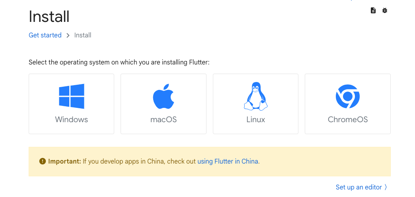Open the view page source document icon
The image size is (415, 197).
point(373,11)
